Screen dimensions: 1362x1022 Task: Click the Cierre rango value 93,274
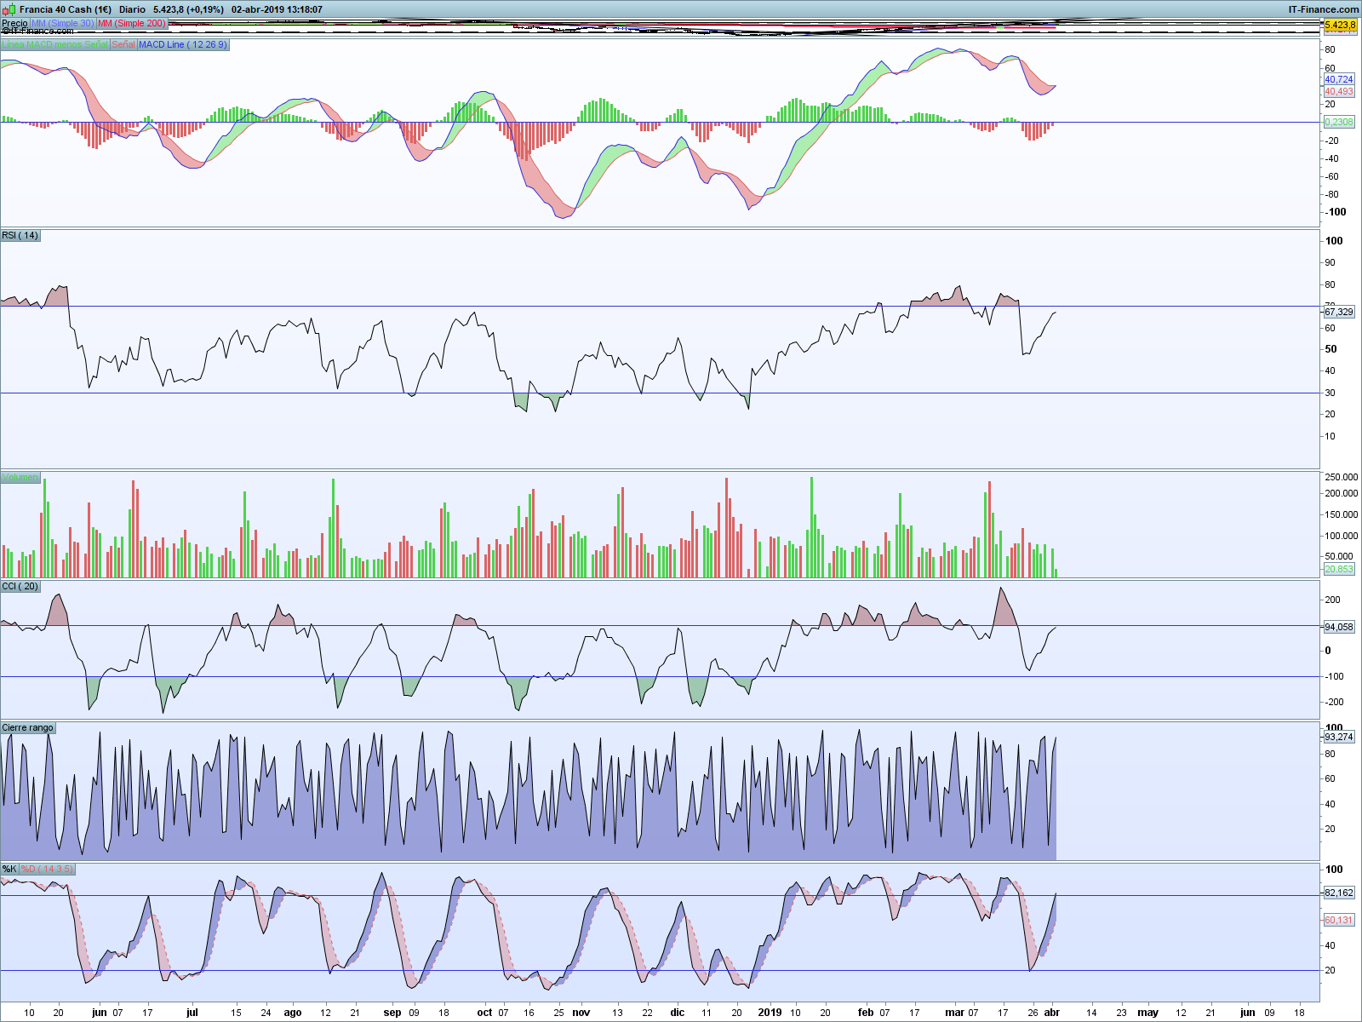pos(1339,737)
